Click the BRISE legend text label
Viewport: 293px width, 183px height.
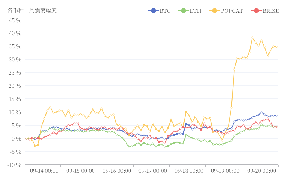(271, 11)
